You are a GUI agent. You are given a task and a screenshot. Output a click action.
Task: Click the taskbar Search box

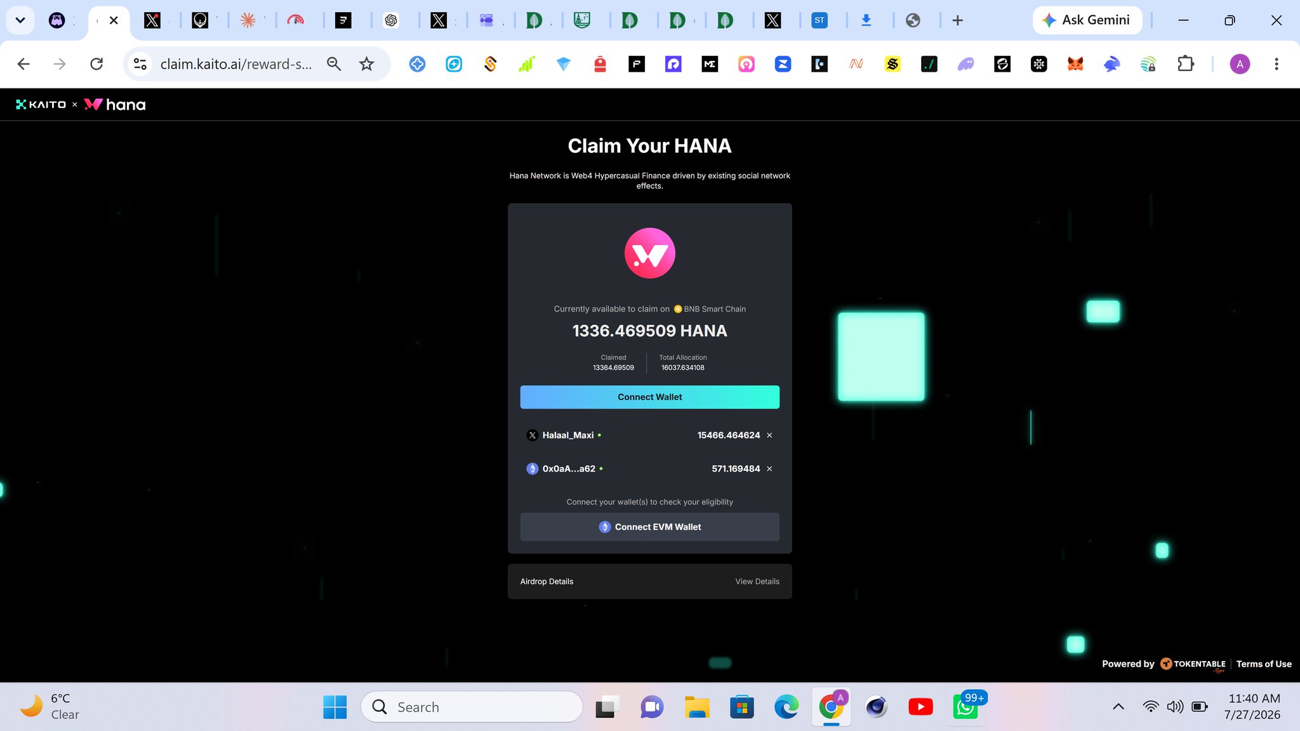pyautogui.click(x=472, y=707)
